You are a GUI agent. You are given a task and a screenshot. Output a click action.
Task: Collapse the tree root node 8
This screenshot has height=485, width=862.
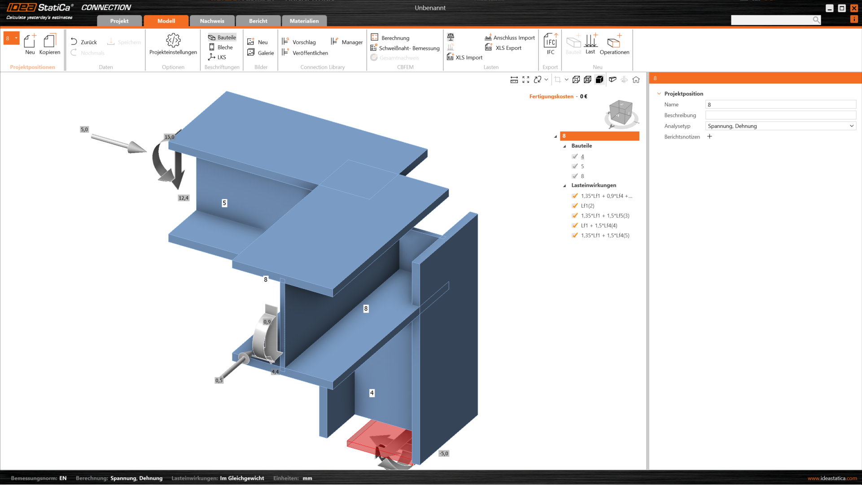click(556, 136)
